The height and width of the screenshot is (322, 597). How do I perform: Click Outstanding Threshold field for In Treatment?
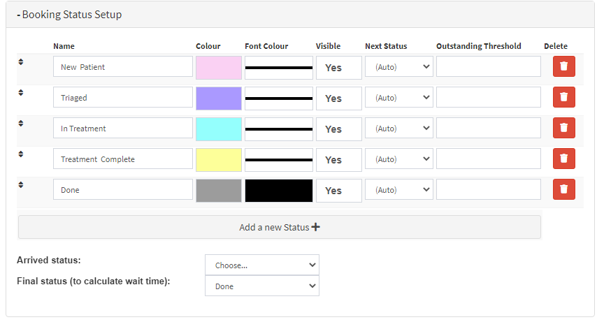[488, 129]
